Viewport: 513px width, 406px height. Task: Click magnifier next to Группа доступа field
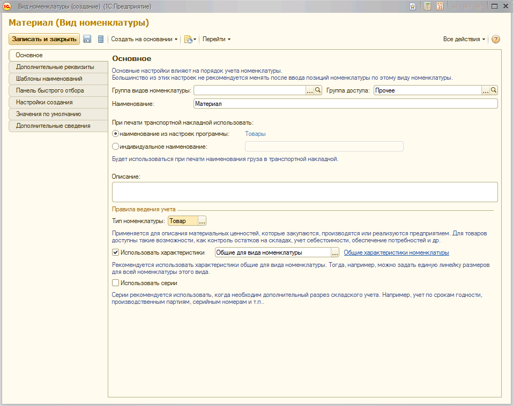494,90
